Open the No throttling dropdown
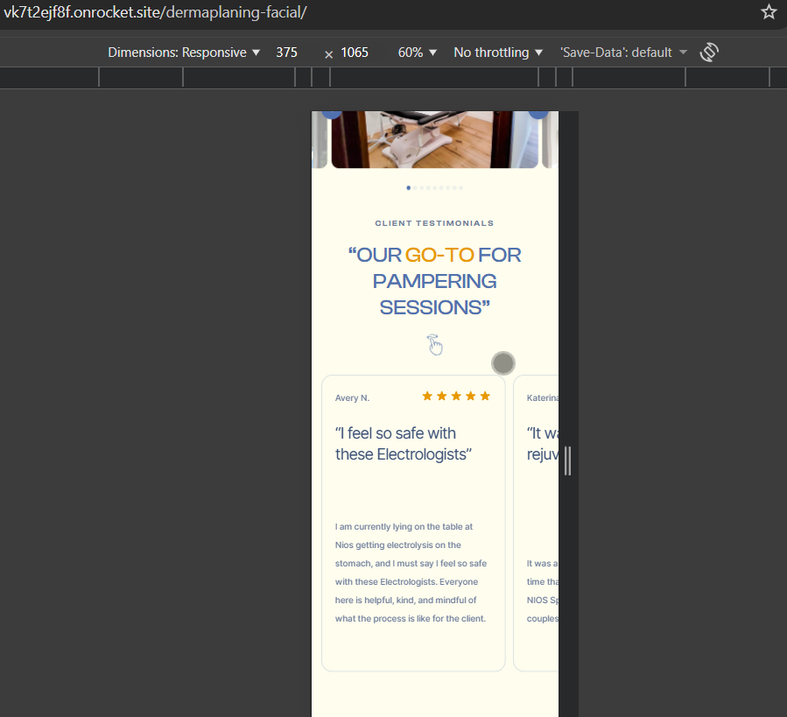The height and width of the screenshot is (717, 787). (x=498, y=53)
